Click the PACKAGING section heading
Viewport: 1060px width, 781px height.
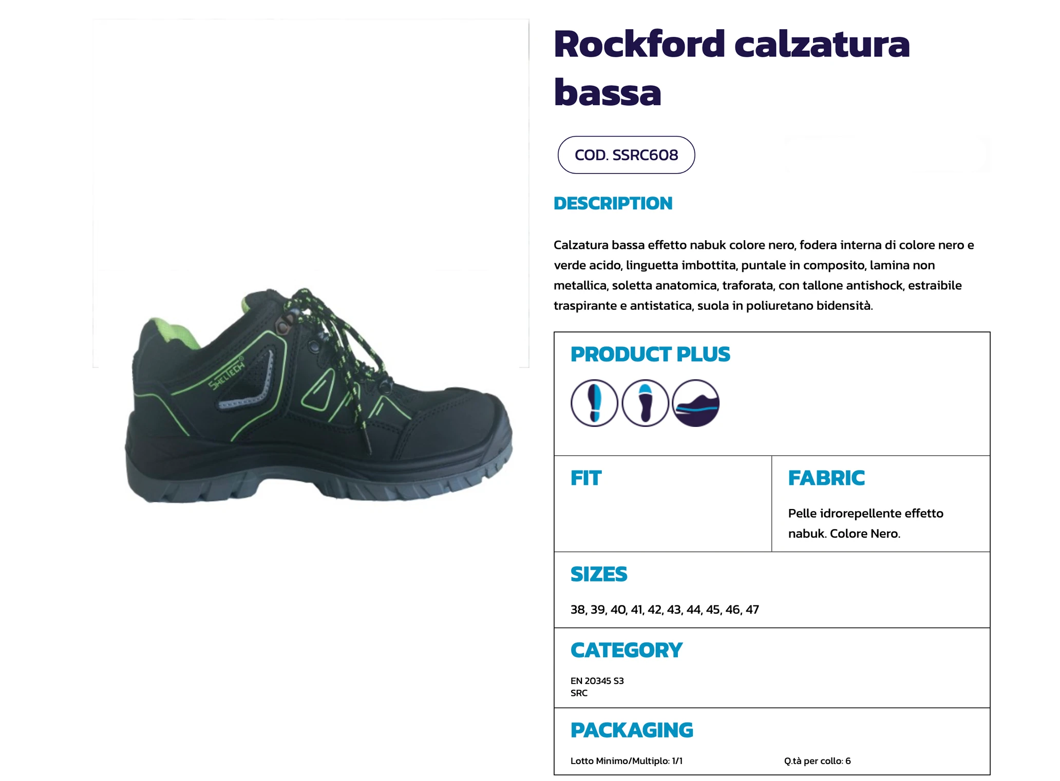click(x=632, y=730)
